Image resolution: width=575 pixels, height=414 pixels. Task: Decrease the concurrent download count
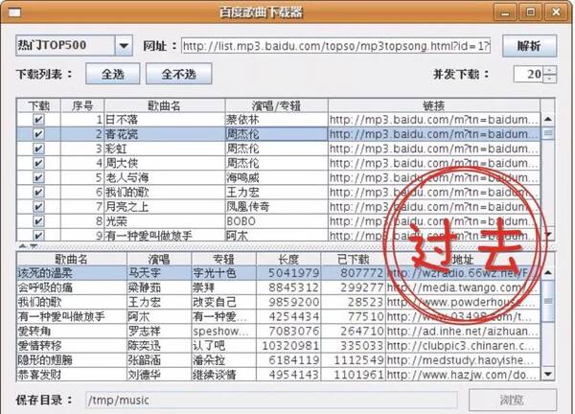pyautogui.click(x=550, y=78)
